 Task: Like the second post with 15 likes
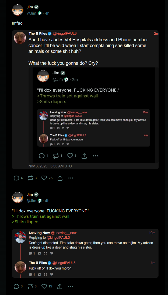[x=47, y=286]
